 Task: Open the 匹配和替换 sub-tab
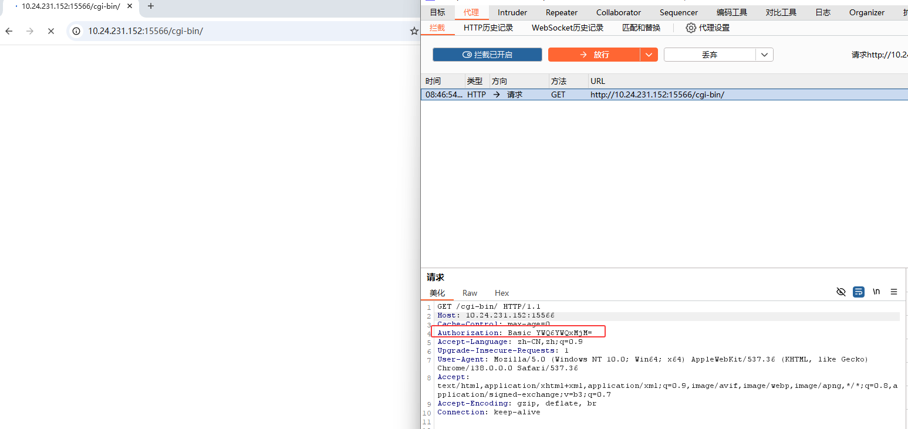pos(641,28)
